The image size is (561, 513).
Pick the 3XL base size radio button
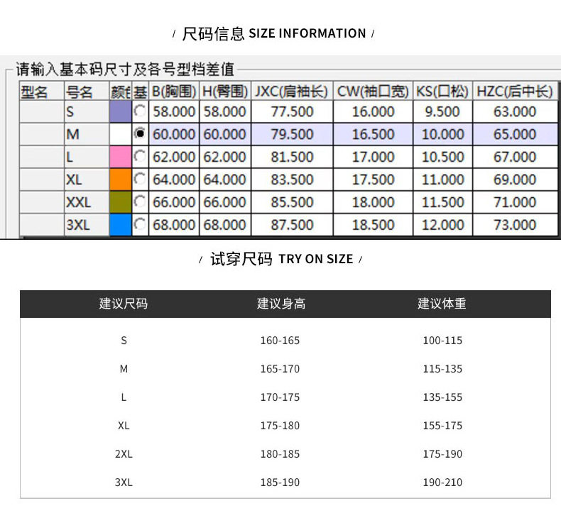[x=141, y=225]
